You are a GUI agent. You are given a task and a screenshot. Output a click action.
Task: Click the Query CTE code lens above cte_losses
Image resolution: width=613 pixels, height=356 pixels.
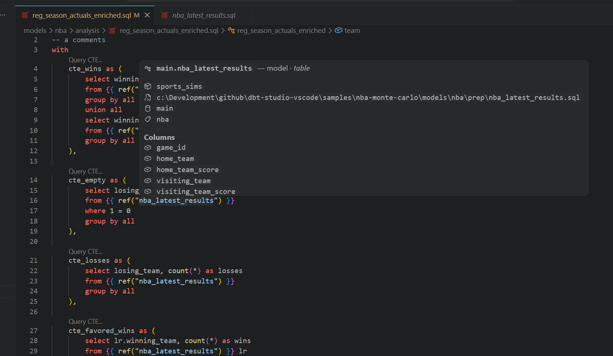85,252
